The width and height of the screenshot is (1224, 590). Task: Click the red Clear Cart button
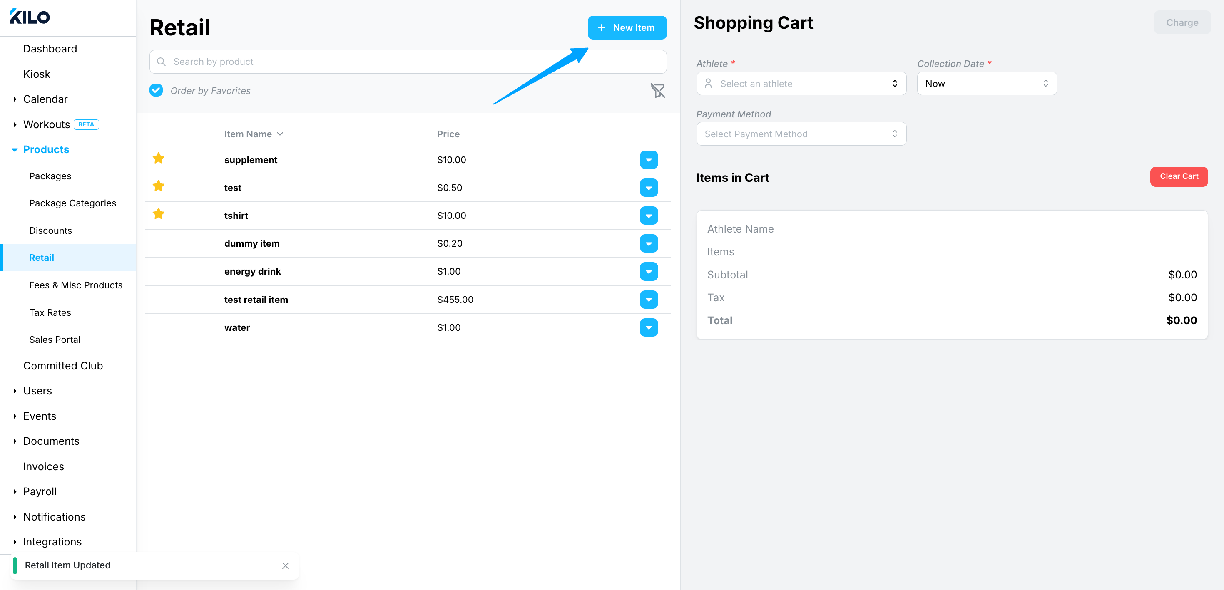pyautogui.click(x=1179, y=176)
